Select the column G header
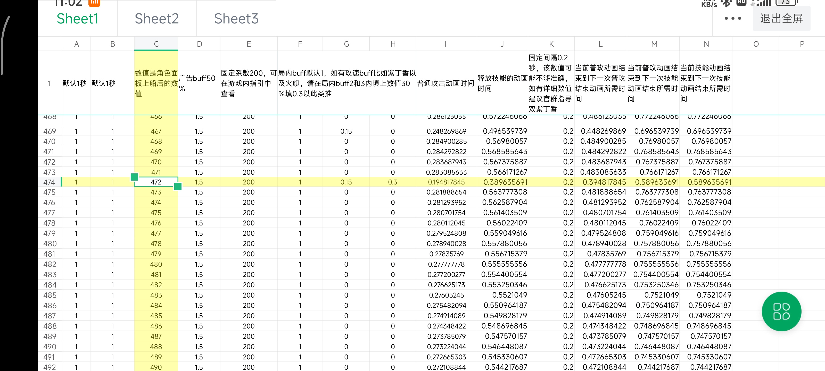 click(x=346, y=44)
